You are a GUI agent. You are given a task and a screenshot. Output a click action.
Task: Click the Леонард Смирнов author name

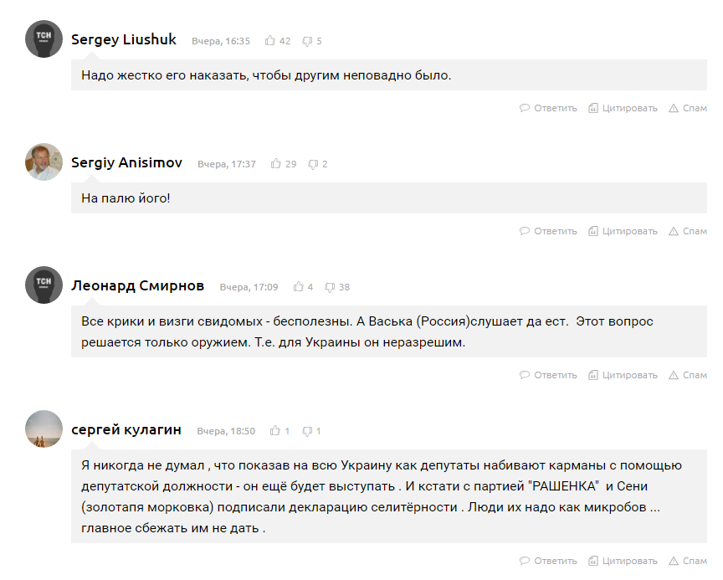pyautogui.click(x=137, y=286)
